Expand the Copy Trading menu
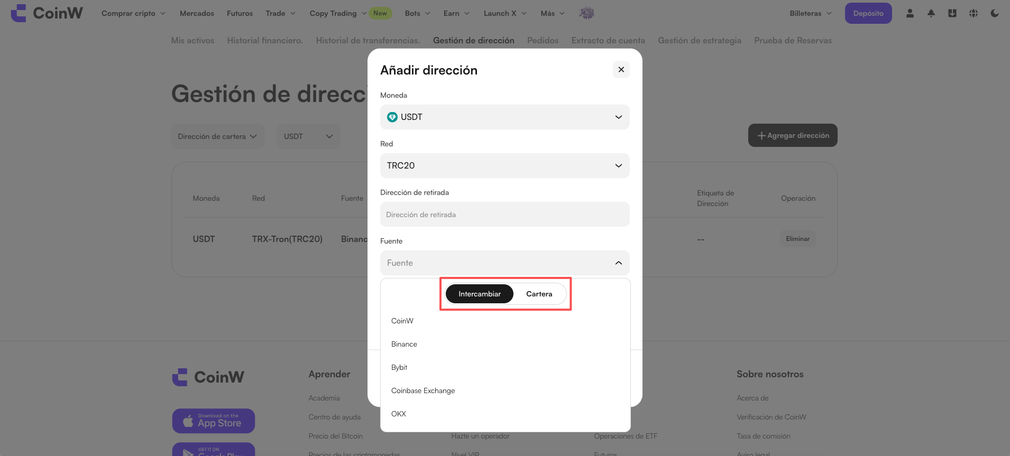 pos(338,13)
